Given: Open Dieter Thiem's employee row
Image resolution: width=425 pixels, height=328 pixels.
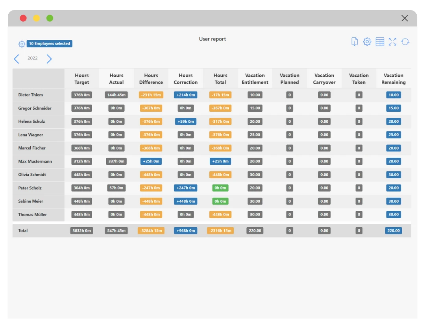Looking at the screenshot, I should (x=31, y=95).
